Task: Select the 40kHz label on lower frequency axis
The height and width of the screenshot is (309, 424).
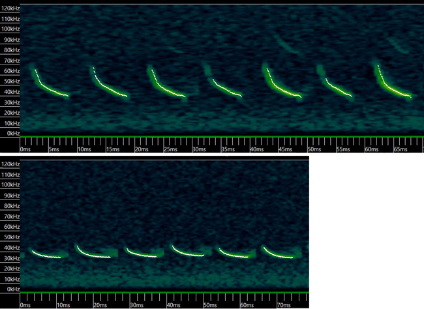Action: pos(10,248)
